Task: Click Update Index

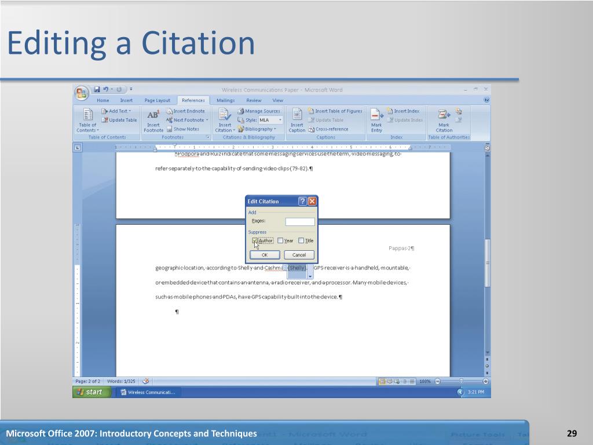Action: click(x=405, y=120)
